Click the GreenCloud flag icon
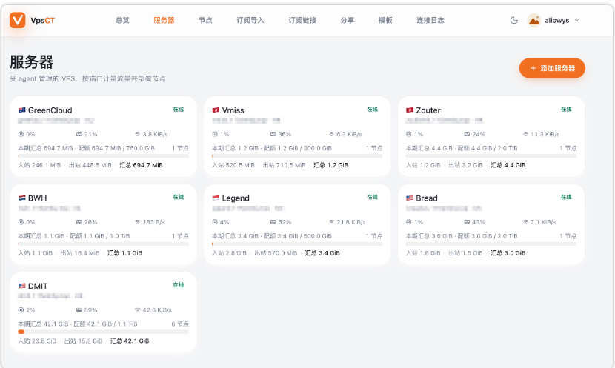This screenshot has height=368, width=615. 22,110
